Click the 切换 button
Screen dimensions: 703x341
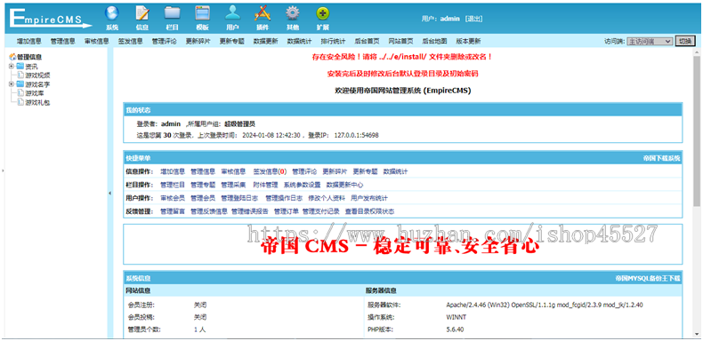(685, 41)
